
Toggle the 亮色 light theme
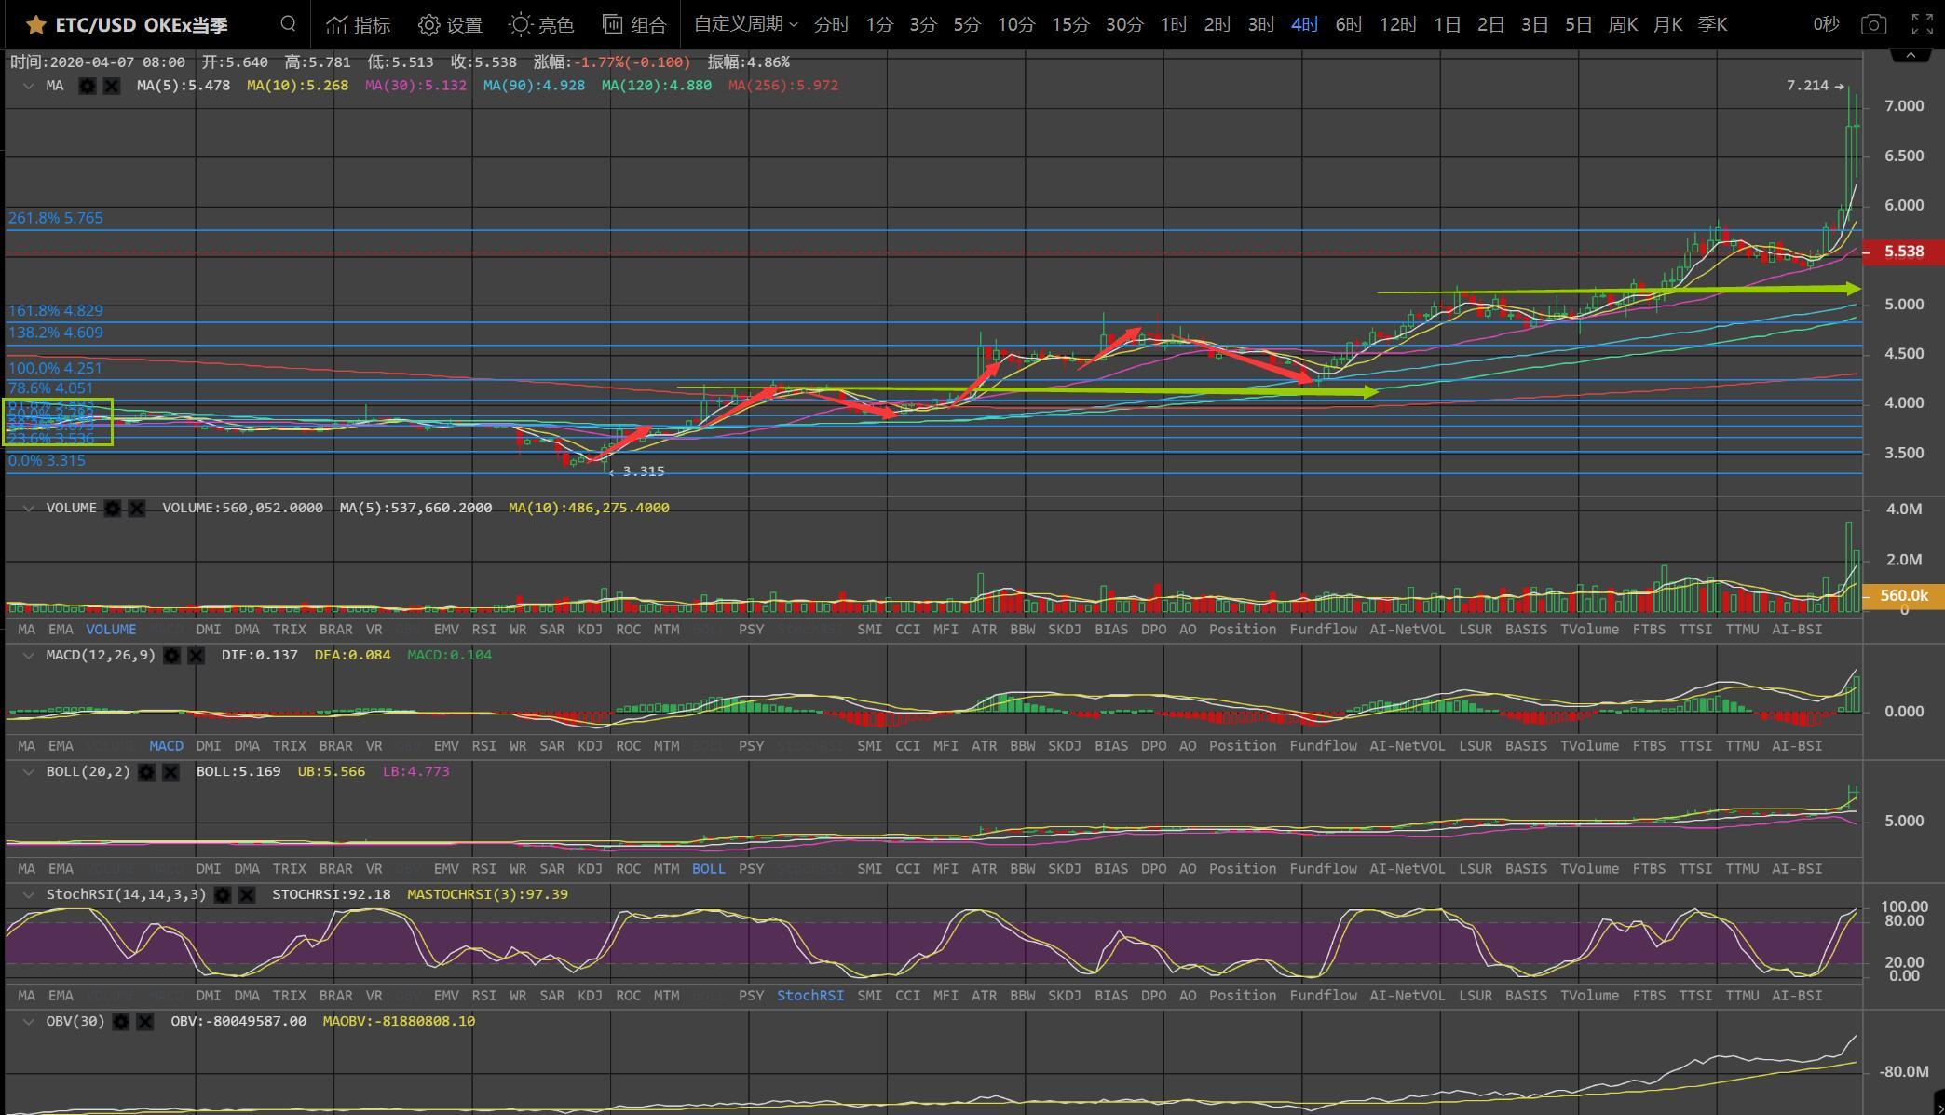[x=541, y=25]
